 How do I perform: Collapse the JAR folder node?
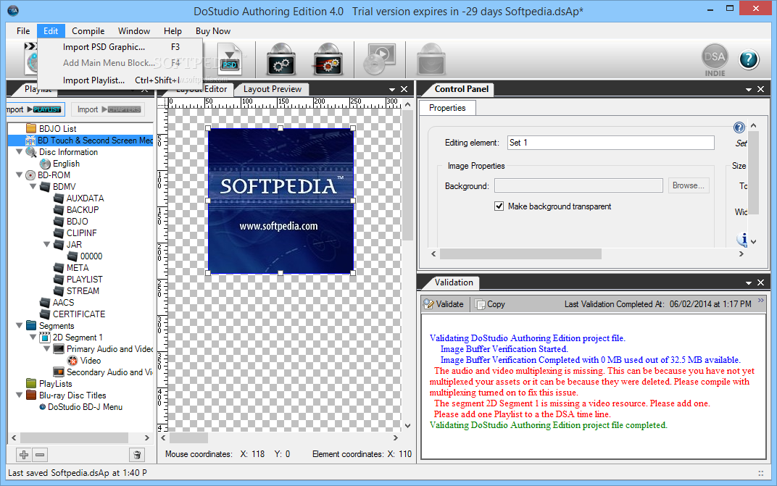pyautogui.click(x=47, y=244)
